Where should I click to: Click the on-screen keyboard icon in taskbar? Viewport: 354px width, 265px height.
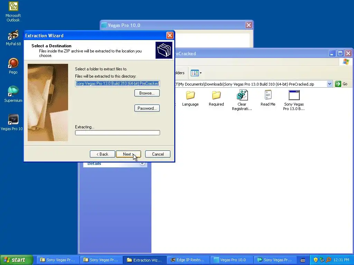(x=303, y=260)
